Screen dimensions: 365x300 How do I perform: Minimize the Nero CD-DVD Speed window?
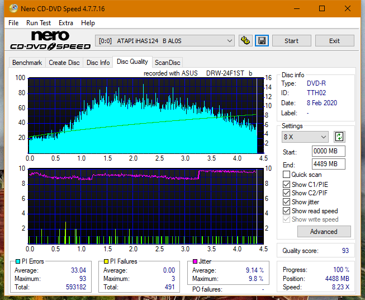(297, 9)
